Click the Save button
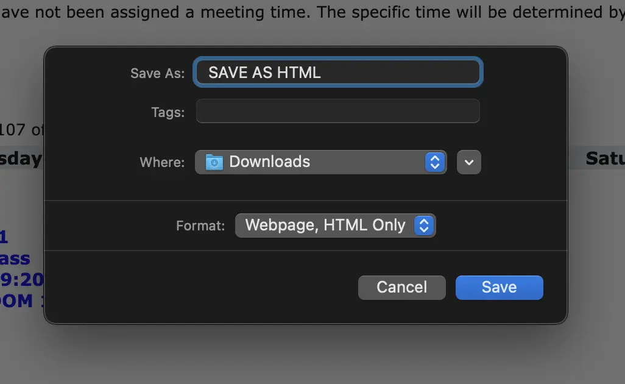This screenshot has height=384, width=625. coord(499,288)
